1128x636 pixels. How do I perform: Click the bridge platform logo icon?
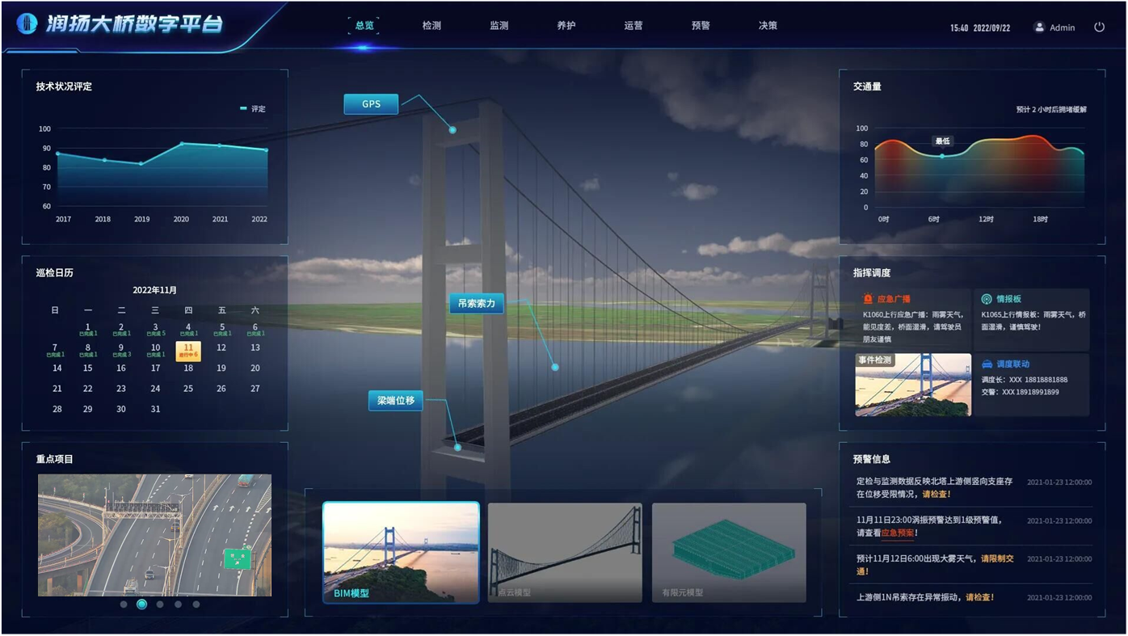27,24
